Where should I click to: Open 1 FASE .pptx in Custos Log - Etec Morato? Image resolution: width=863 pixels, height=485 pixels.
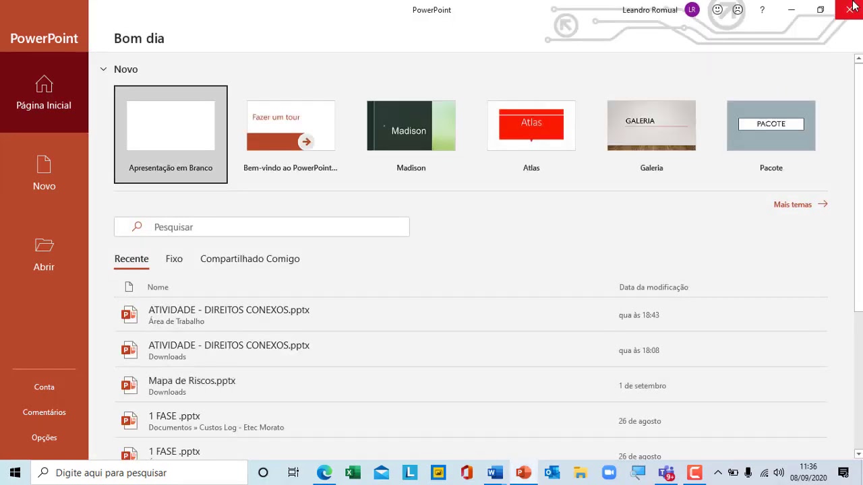[471, 421]
